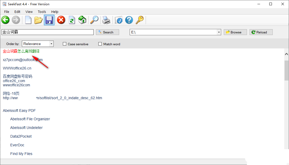Viewport: 289px width, 165px height.
Task: Expand the folder path E:\ dropdown
Action: pyautogui.click(x=219, y=32)
